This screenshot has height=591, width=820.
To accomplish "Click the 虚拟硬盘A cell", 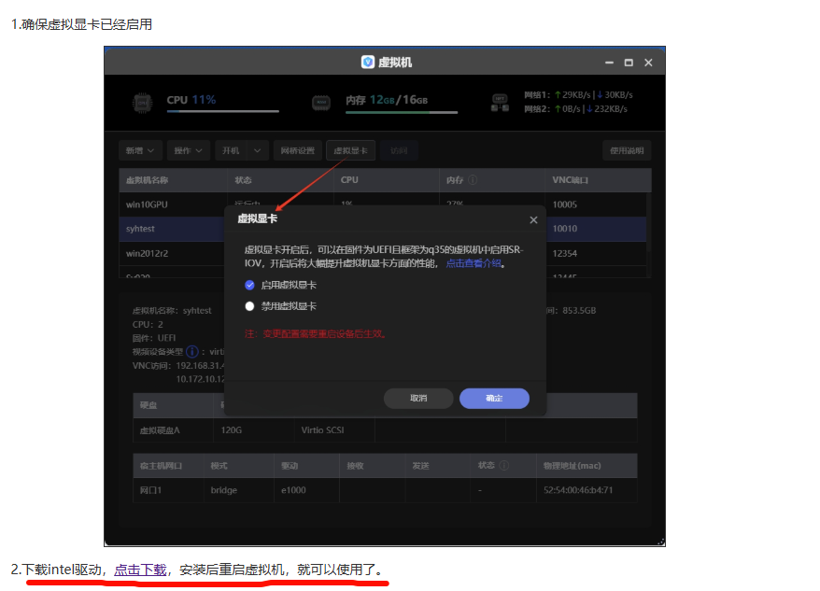I will [173, 430].
